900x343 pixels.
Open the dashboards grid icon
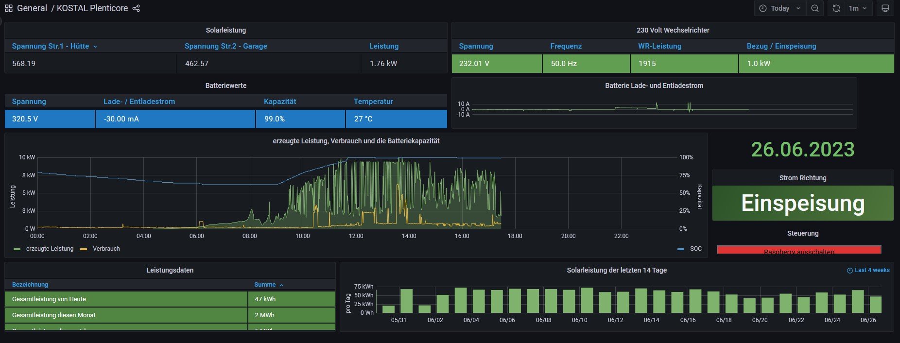(x=9, y=8)
